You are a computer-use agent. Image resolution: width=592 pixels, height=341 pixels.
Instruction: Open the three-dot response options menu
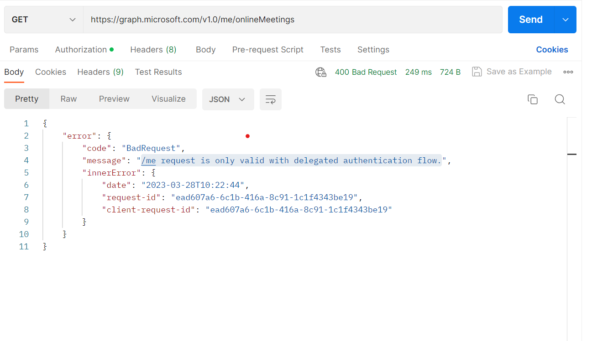click(x=568, y=72)
